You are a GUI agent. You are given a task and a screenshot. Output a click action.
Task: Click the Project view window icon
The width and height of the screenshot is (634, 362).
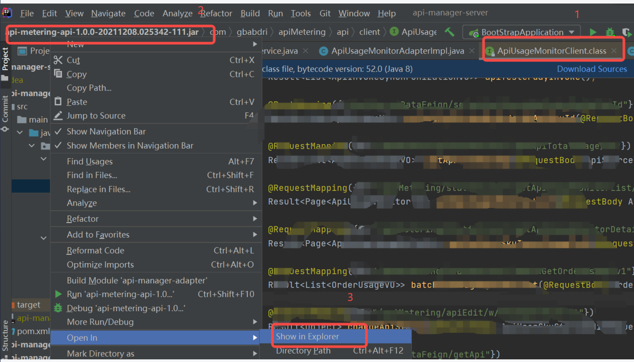click(22, 51)
